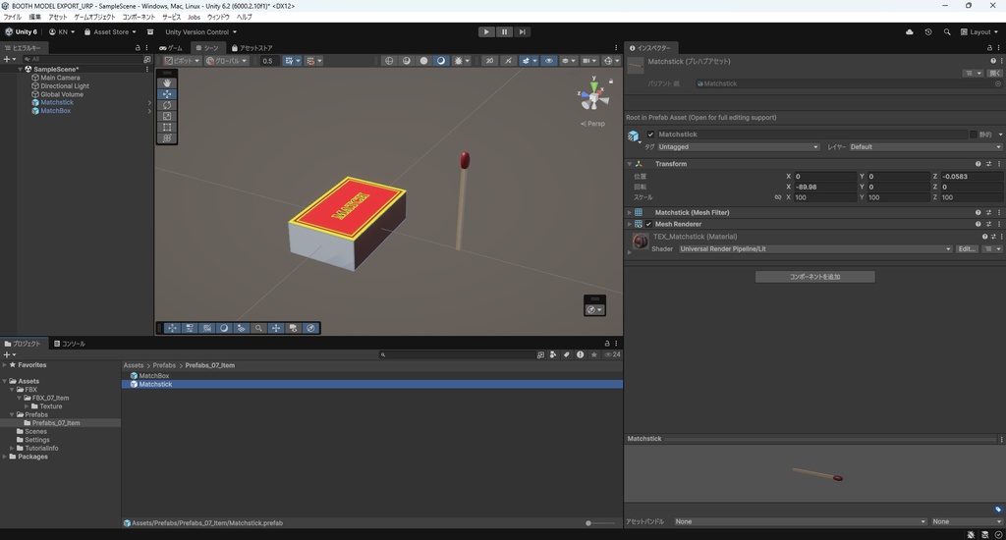Open the Asset Store dropdown
This screenshot has width=1006, height=540.
tap(110, 32)
